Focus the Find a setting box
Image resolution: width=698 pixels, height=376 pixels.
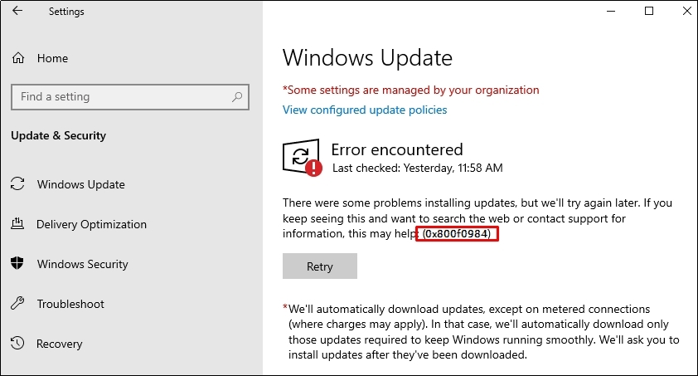(130, 96)
